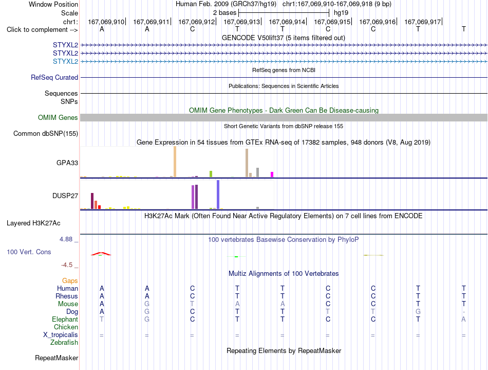Open the OMIM Genes track label
Screen dimensions: 488x370
tap(58, 117)
